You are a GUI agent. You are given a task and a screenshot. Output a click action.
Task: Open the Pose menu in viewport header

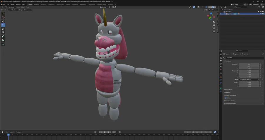point(27,7)
